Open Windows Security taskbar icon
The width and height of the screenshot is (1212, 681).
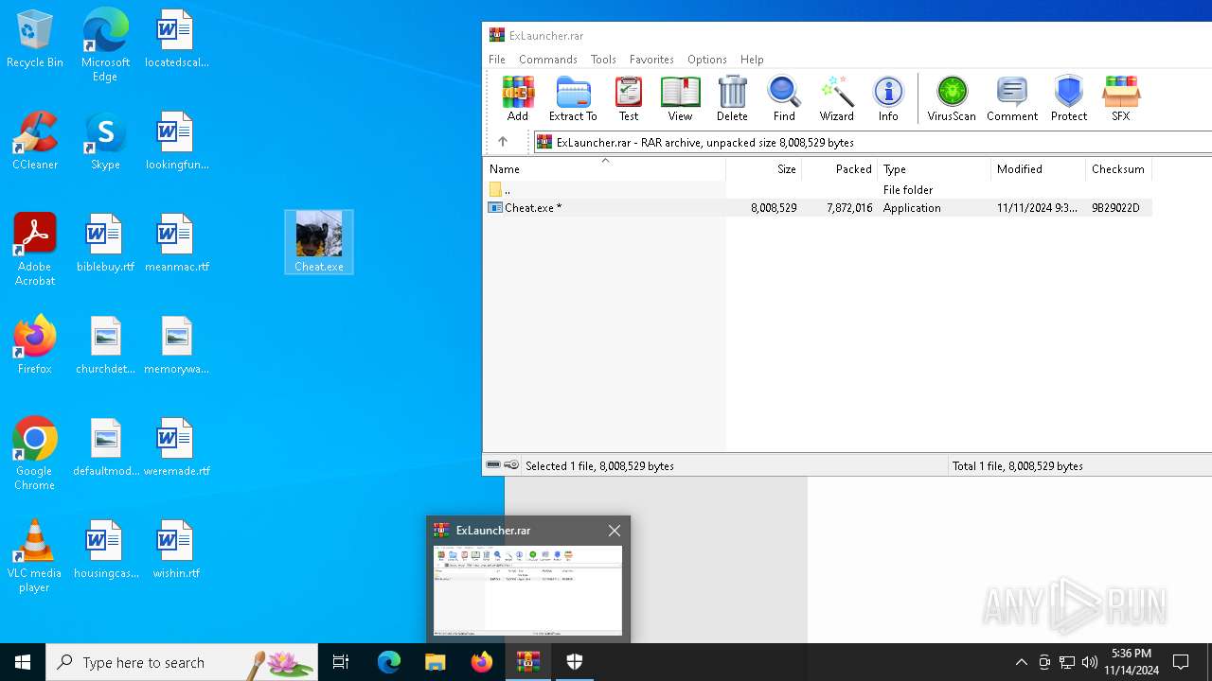tap(575, 662)
